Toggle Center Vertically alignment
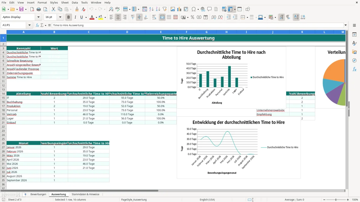Image resolution: width=360 pixels, height=202 pixels. [139, 17]
